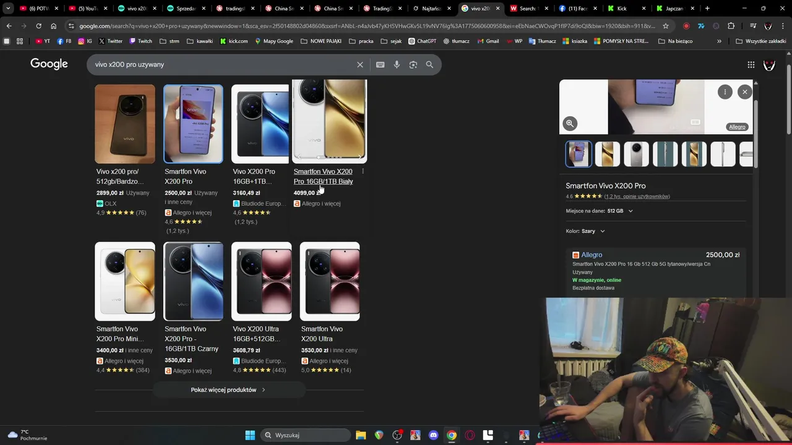Switch to the Japczan tab
The height and width of the screenshot is (445, 792).
click(674, 9)
